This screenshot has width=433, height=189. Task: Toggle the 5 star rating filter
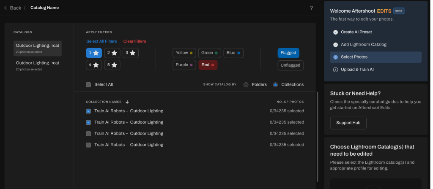(x=112, y=65)
